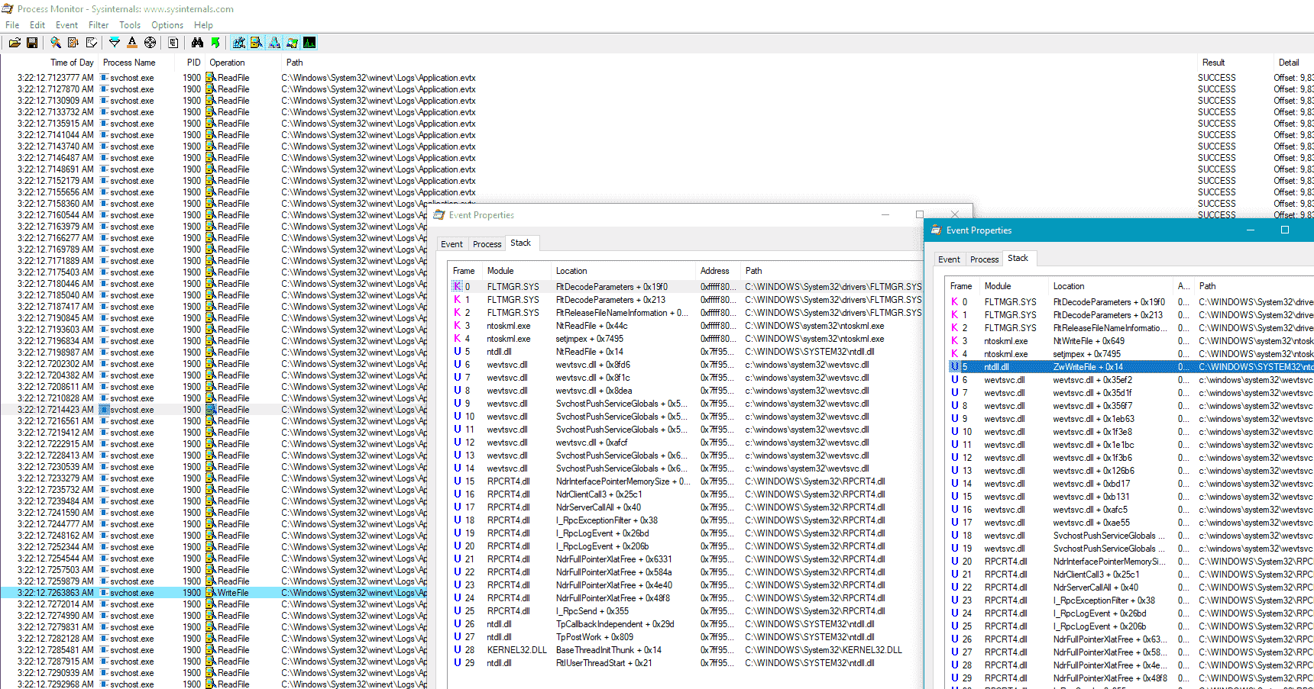This screenshot has height=689, width=1314.
Task: Select the first event row at 3:22:12.7123777
Action: click(x=657, y=78)
